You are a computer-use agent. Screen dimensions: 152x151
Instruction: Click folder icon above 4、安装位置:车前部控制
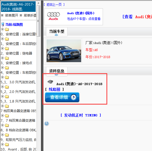tap(7, 68)
